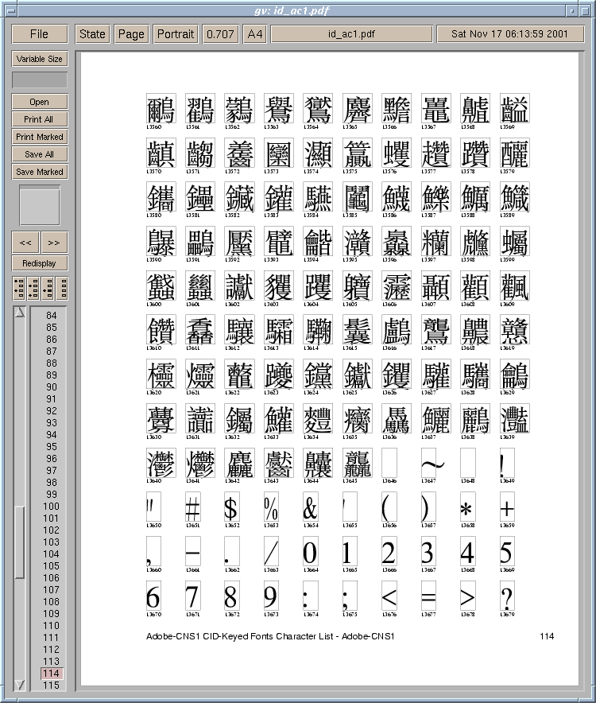Open the File menu
The image size is (596, 703).
coord(39,34)
